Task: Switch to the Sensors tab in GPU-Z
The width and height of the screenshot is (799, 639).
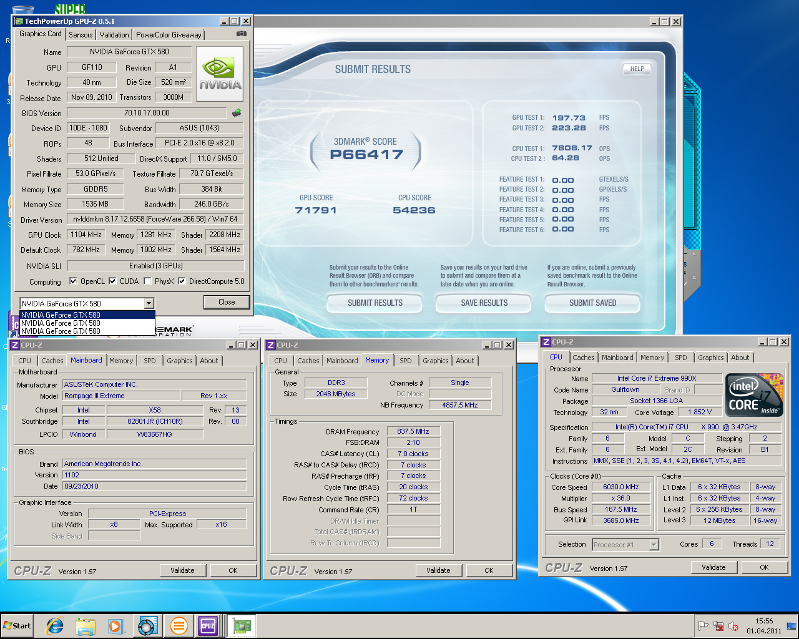Action: coord(81,35)
